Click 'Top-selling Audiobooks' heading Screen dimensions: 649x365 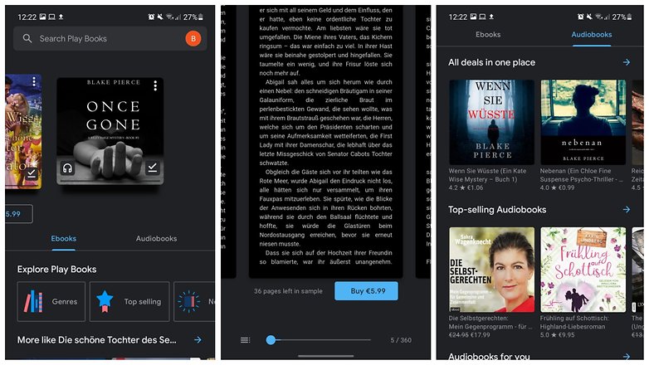(497, 210)
